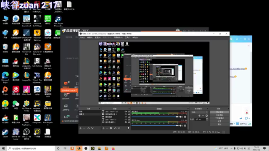The height and width of the screenshot is (151, 269).
Task: Open the Rockstar Games launcher shortcut
Action: click(37, 35)
